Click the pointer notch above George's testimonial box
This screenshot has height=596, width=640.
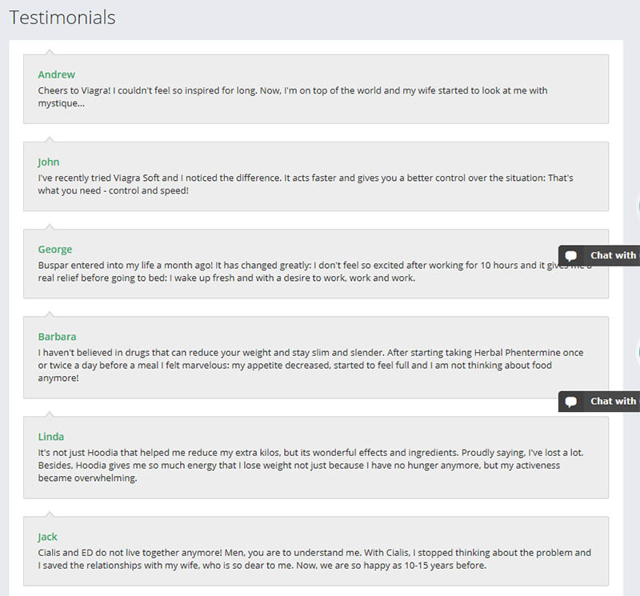(49, 226)
